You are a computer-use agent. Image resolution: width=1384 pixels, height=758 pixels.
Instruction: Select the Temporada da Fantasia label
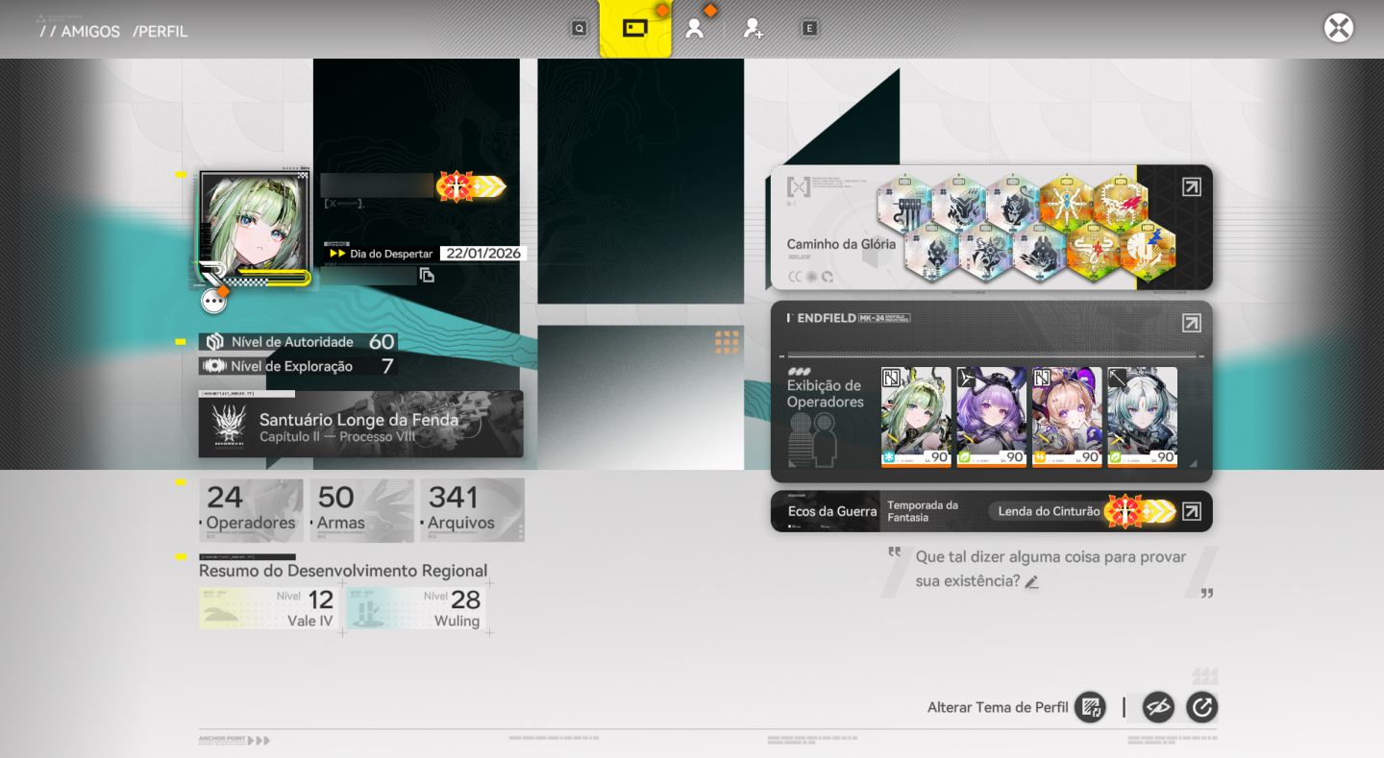[x=923, y=511]
